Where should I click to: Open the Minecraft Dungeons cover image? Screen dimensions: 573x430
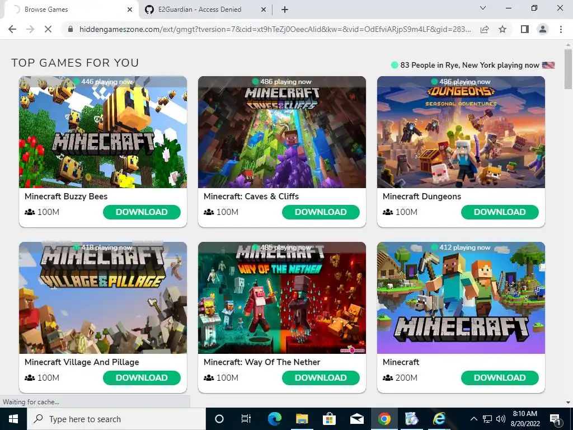(x=461, y=132)
